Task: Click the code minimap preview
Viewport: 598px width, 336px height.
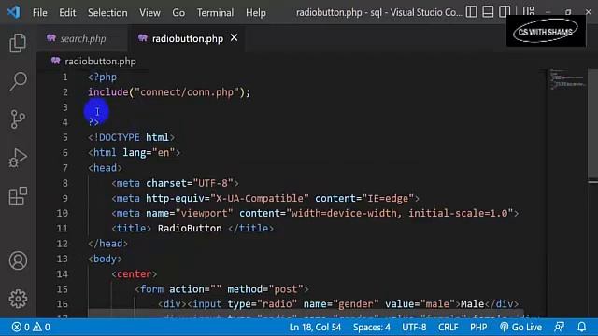Action: (567, 80)
